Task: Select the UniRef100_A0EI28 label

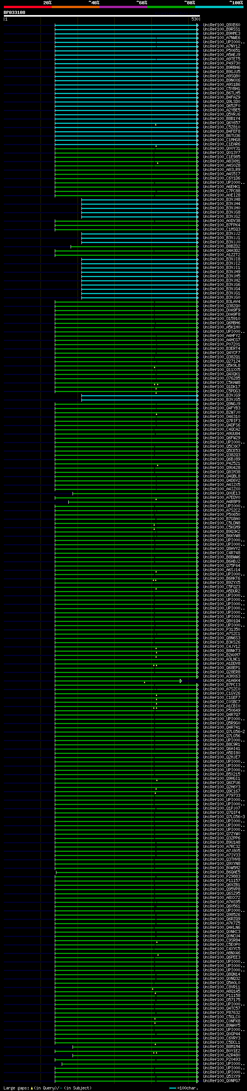Action: [x=221, y=195]
